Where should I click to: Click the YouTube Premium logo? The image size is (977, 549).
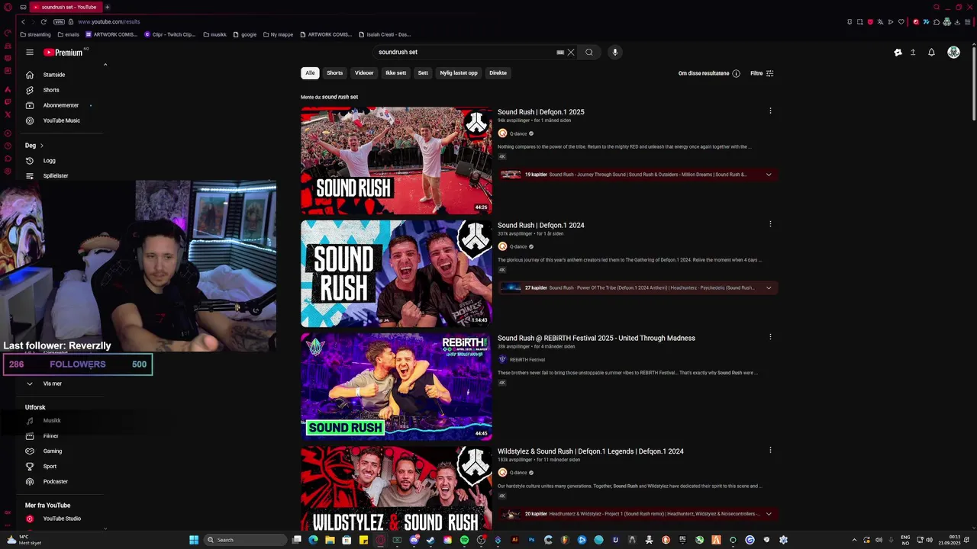[63, 52]
